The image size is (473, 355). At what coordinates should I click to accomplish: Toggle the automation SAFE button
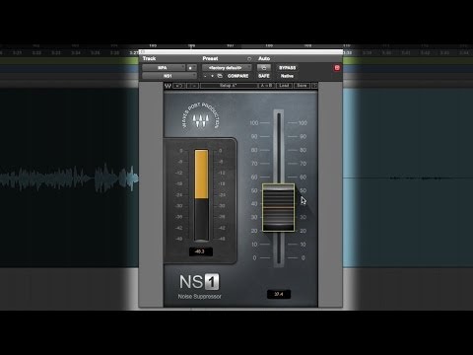tap(264, 76)
